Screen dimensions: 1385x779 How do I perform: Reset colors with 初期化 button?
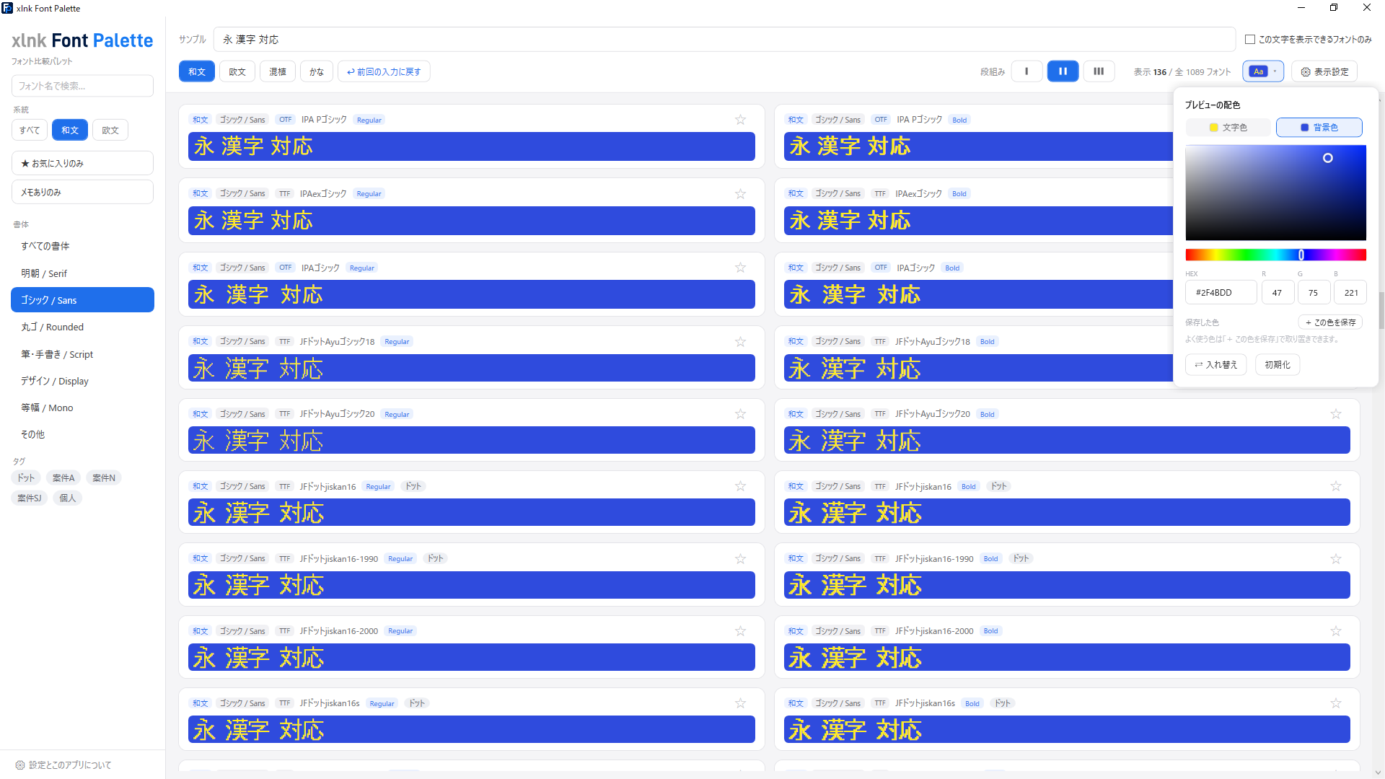tap(1278, 365)
